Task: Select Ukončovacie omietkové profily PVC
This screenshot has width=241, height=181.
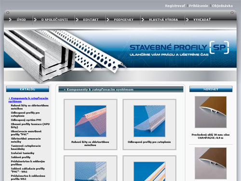Action: pos(26,133)
